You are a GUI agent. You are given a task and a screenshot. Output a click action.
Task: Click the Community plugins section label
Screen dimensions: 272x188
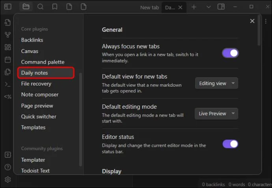click(42, 149)
